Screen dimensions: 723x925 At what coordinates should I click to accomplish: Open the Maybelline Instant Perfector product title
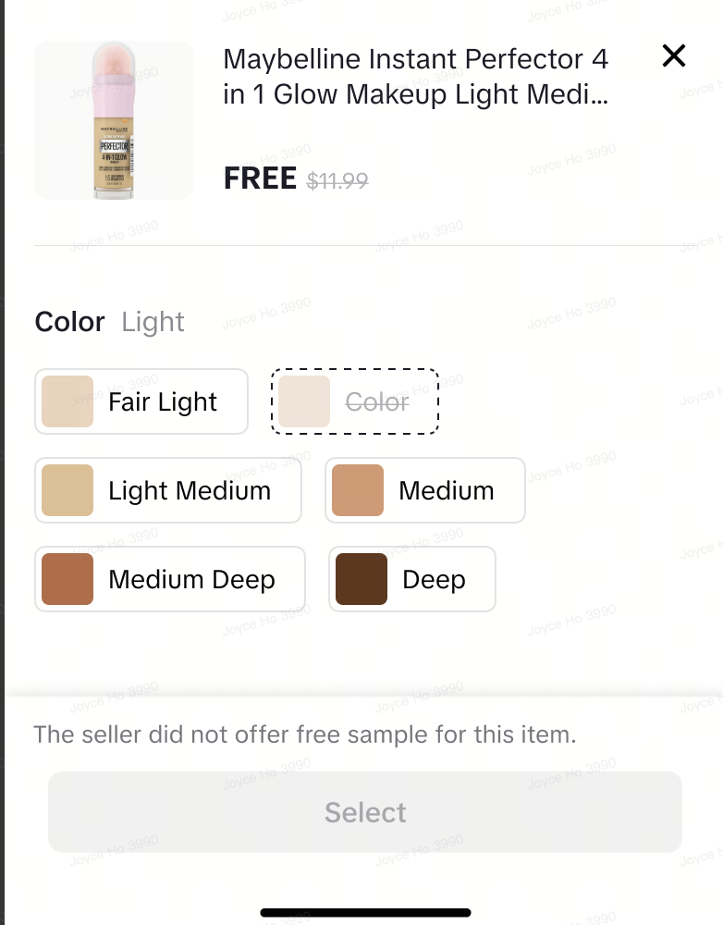point(416,77)
